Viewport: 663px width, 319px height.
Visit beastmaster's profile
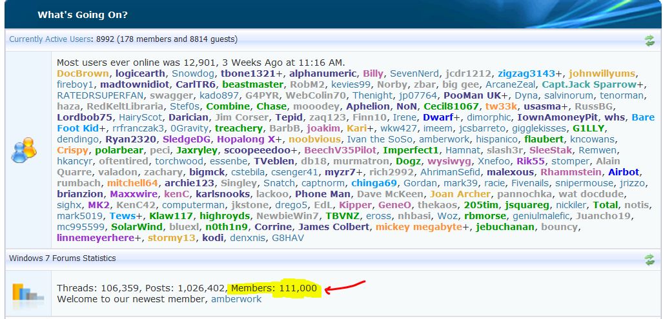tap(252, 84)
